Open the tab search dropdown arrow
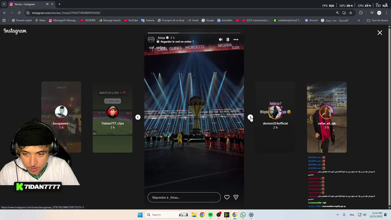The width and height of the screenshot is (391, 220). click(x=4, y=4)
